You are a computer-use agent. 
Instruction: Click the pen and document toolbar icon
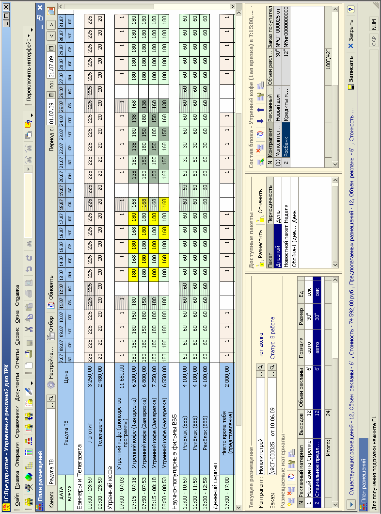[29, 391]
